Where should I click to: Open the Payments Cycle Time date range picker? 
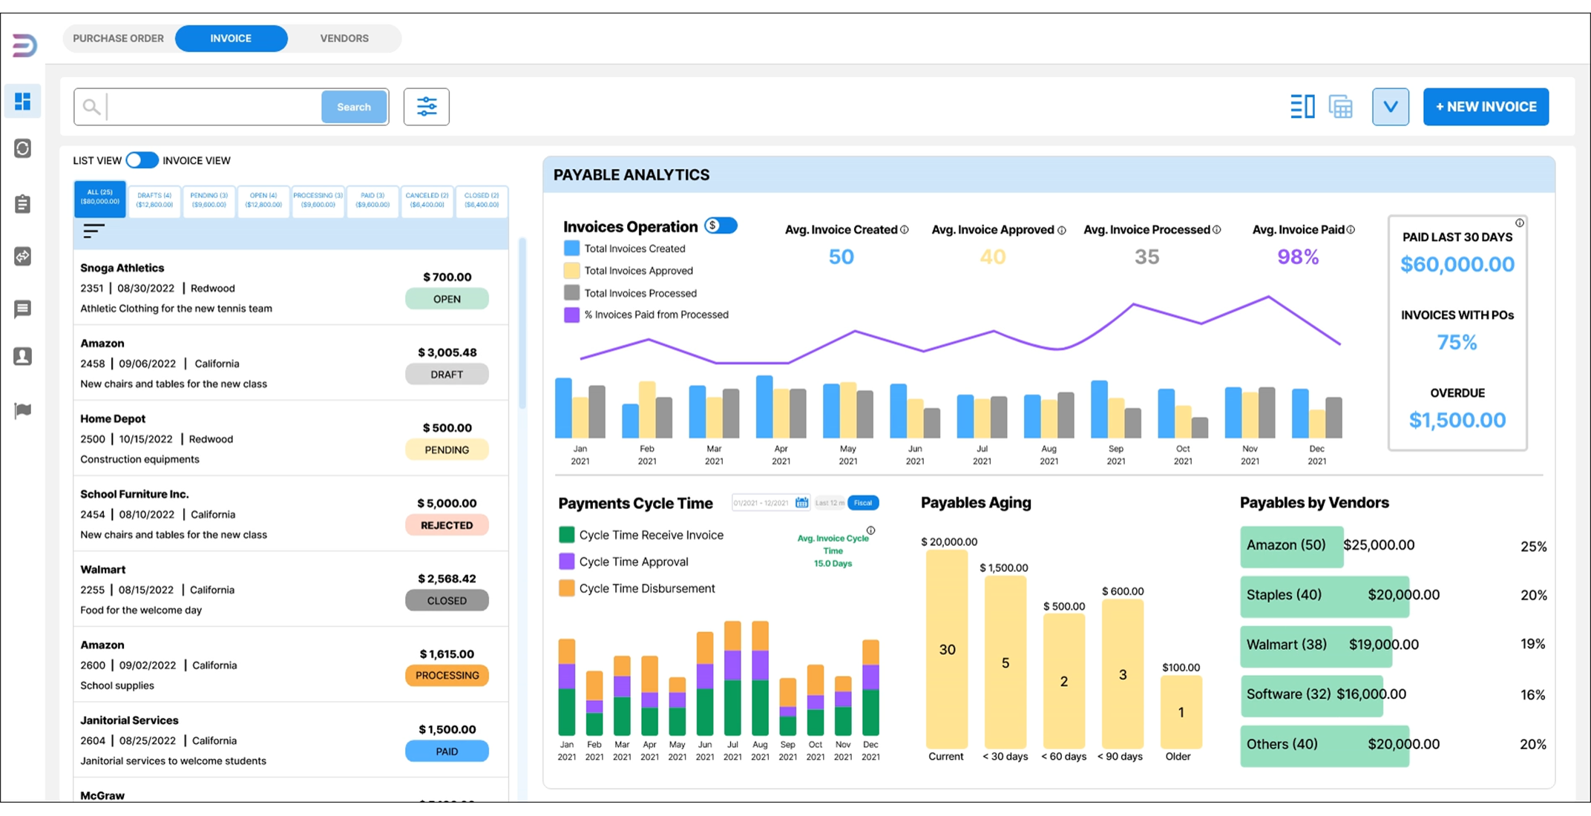tap(770, 503)
